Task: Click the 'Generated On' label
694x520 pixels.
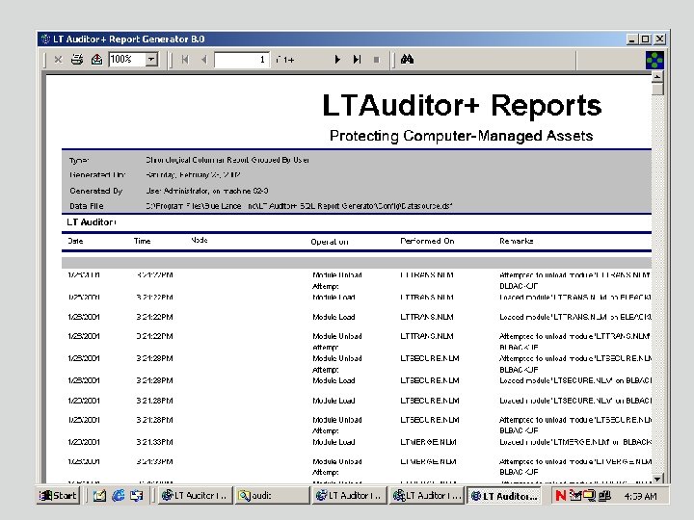Action: 97,175
